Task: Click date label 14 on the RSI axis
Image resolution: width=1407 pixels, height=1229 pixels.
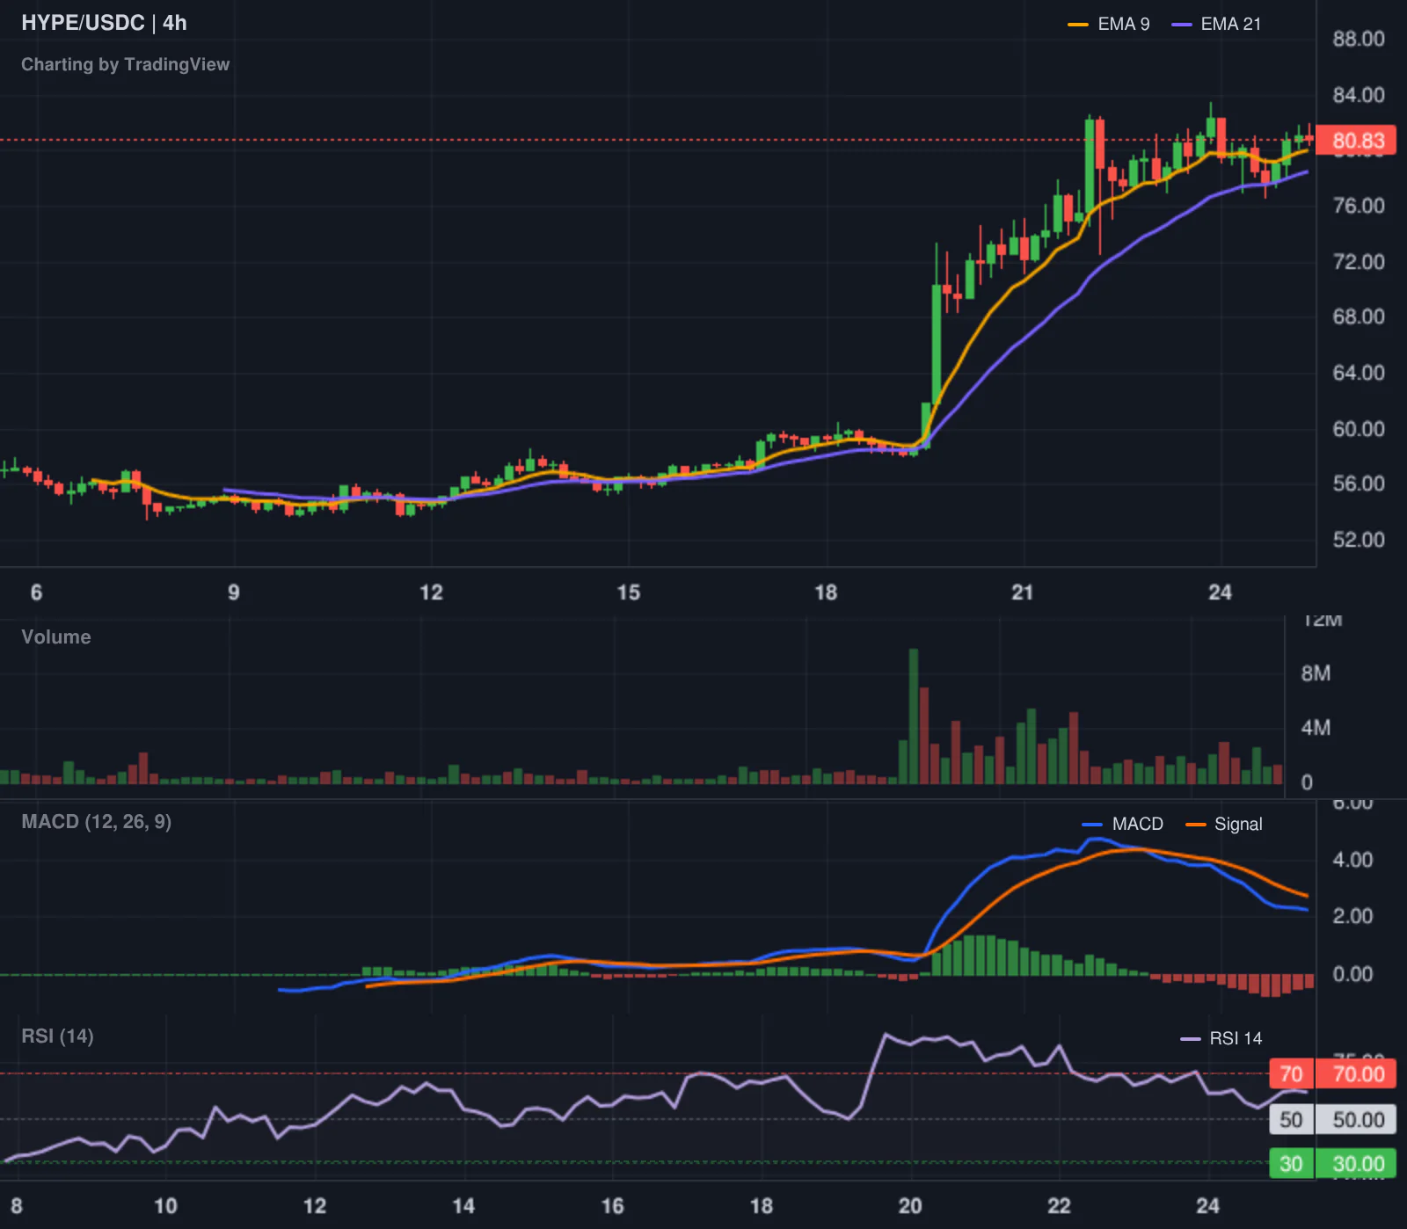Action: (x=463, y=1206)
